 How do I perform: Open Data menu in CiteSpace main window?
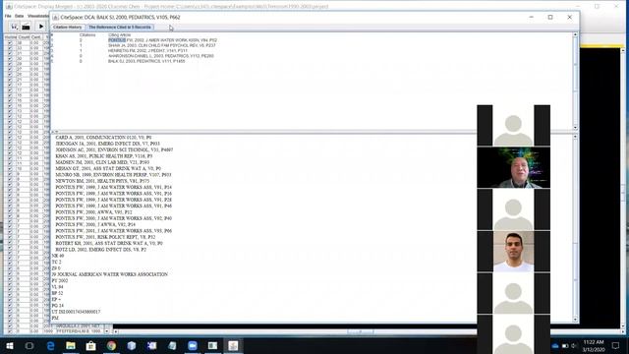[x=20, y=16]
